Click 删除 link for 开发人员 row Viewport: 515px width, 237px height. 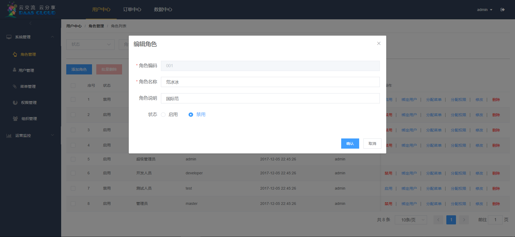pyautogui.click(x=496, y=173)
